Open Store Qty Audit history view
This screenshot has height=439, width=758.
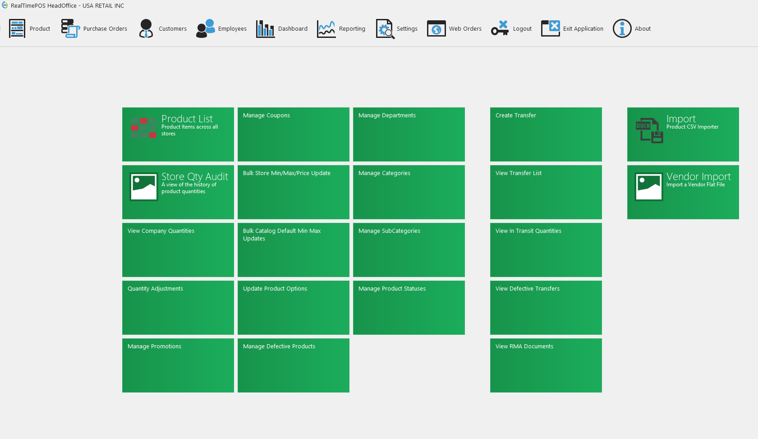point(178,192)
